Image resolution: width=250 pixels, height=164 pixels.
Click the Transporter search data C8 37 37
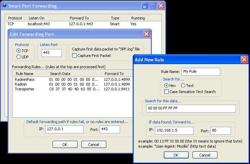(74, 89)
